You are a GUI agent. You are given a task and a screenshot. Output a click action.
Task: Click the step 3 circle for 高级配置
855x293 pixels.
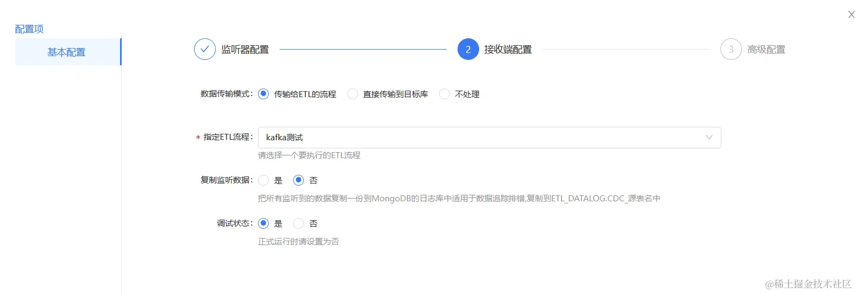click(731, 49)
